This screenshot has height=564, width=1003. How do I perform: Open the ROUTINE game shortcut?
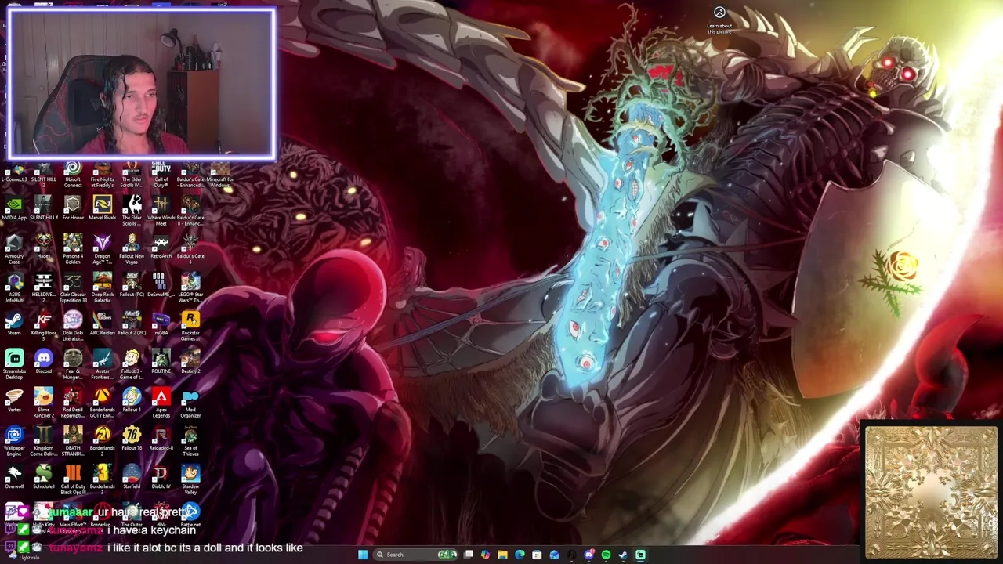pyautogui.click(x=161, y=362)
